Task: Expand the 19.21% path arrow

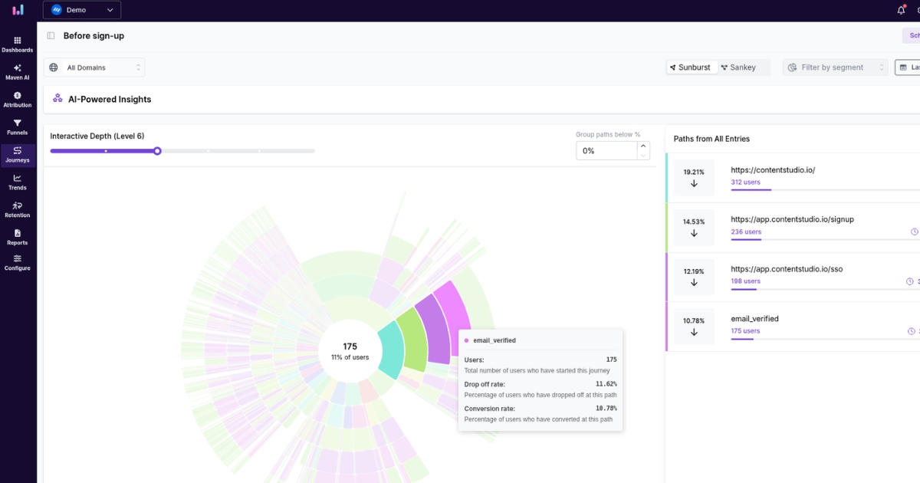Action: click(x=694, y=183)
